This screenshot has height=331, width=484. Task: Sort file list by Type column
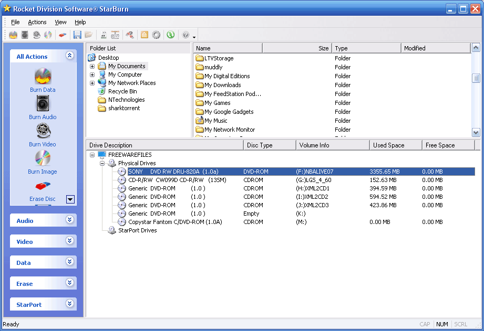[366, 48]
